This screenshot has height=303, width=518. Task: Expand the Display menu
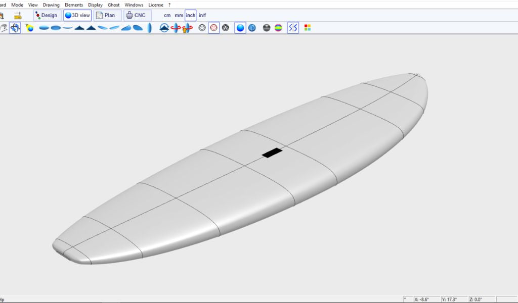95,5
